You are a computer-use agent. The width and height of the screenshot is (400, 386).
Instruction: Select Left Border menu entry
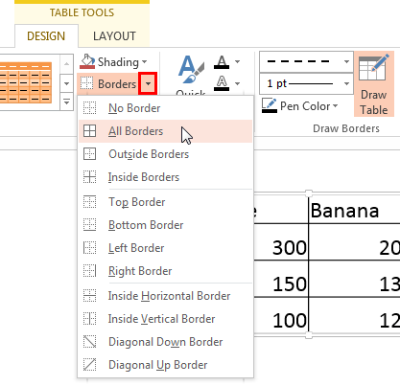click(x=165, y=248)
